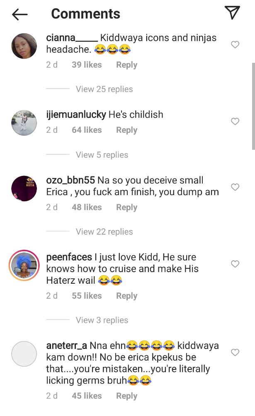
Task: Reply to peenfaces' comment
Action: pos(126,296)
